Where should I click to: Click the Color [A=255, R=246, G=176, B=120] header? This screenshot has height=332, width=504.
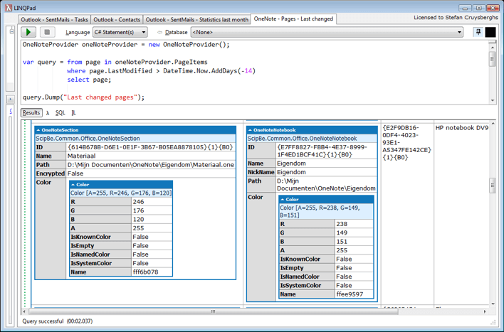[x=121, y=193]
